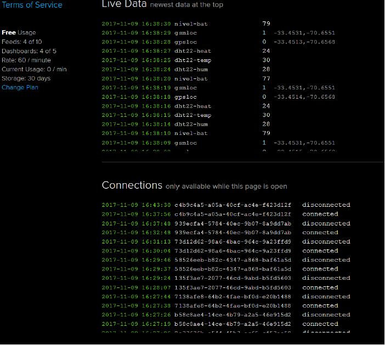
Task: Select dht22-temp entry at 16:38:25
Action: coord(192,60)
